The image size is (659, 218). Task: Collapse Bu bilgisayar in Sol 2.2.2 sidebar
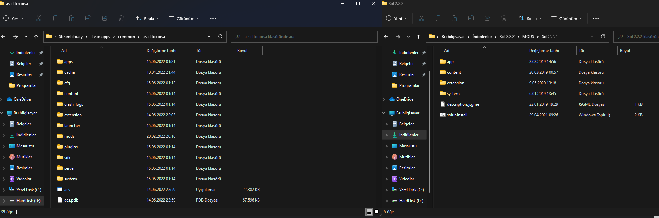[384, 113]
